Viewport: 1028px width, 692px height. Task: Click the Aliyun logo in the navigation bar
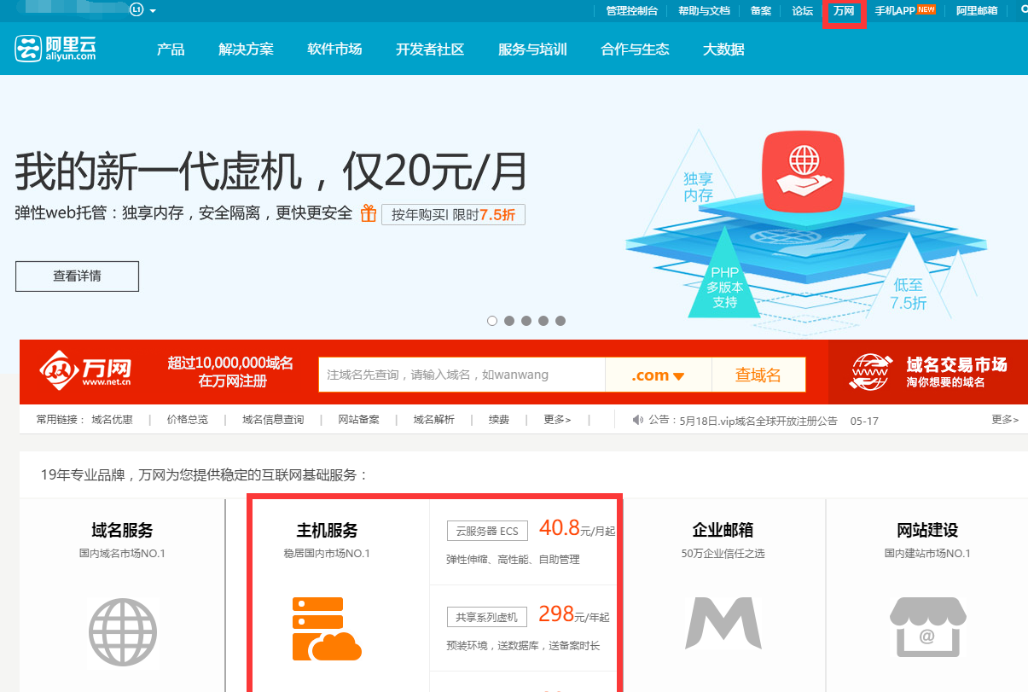coord(55,49)
